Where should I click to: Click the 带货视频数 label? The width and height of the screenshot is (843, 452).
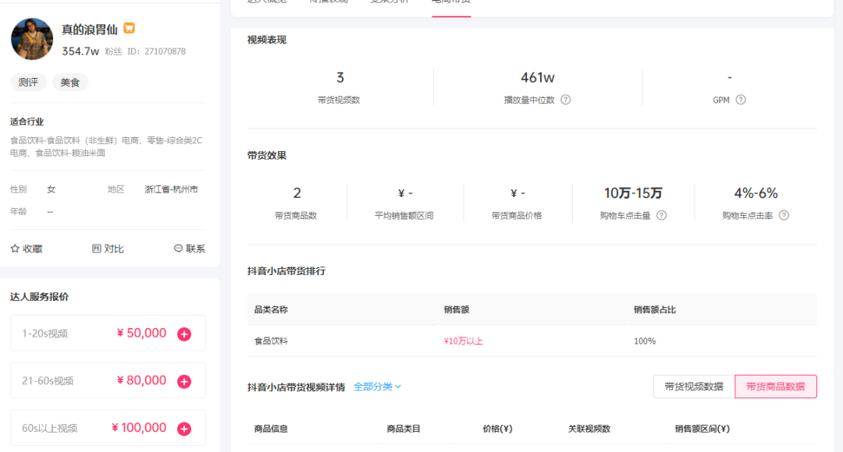click(339, 100)
